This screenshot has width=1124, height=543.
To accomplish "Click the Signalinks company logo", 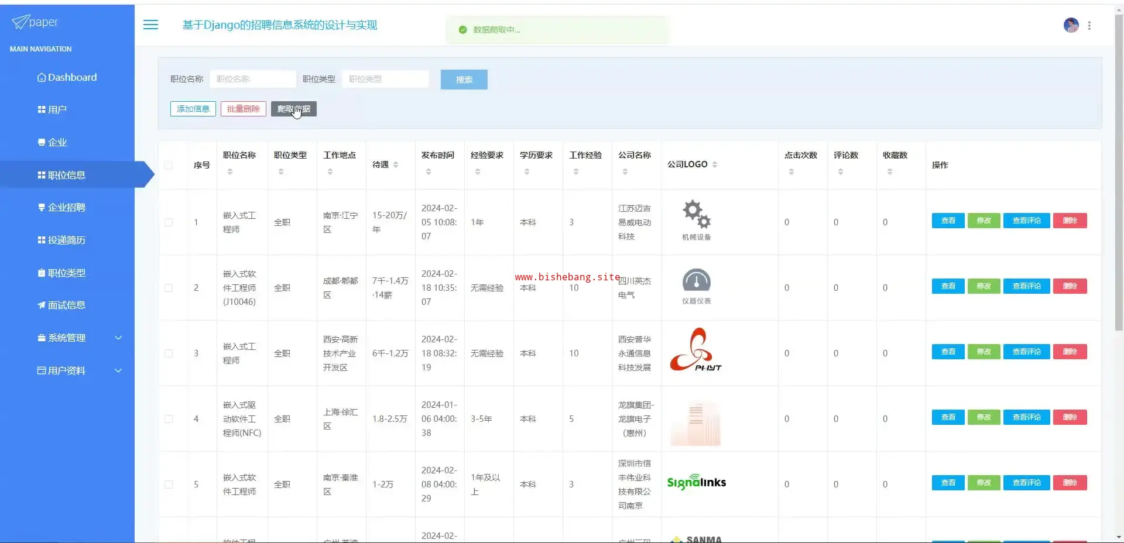I will [x=696, y=482].
